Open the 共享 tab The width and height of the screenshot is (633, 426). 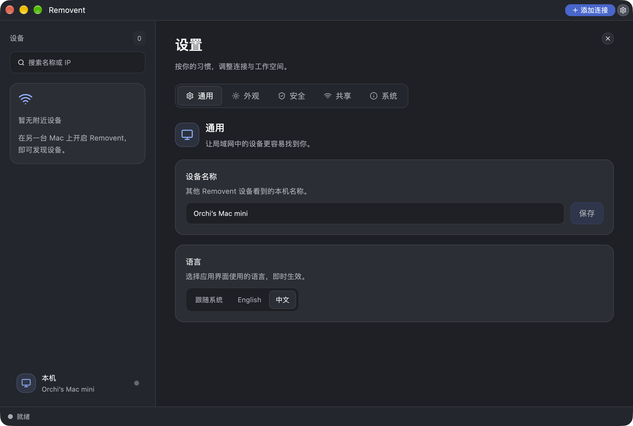337,96
